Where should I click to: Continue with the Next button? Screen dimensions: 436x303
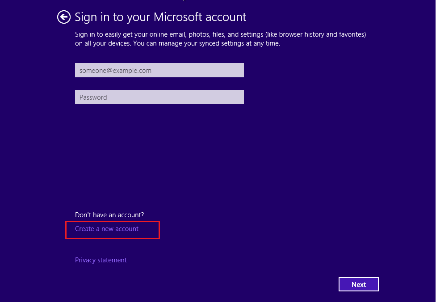pyautogui.click(x=358, y=284)
